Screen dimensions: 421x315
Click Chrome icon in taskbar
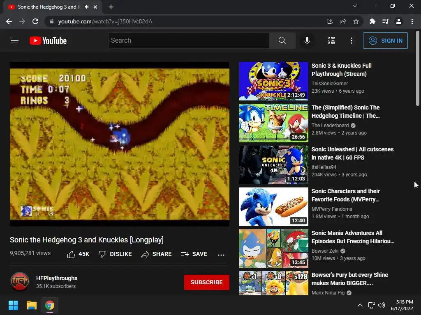point(50,305)
